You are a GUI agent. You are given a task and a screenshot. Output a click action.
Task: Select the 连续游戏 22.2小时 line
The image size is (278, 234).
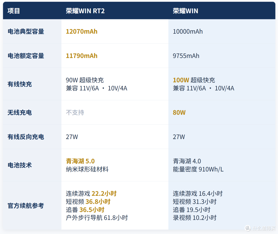[x=91, y=193]
